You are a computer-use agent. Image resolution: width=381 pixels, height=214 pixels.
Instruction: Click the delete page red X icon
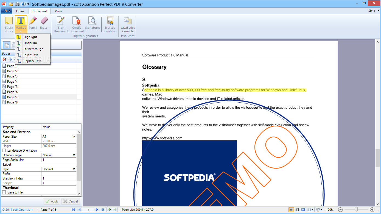coord(4,59)
